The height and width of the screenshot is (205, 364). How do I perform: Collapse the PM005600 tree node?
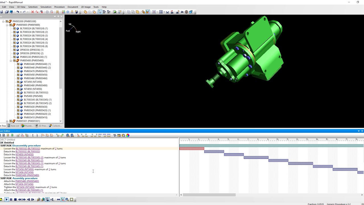pos(7,25)
